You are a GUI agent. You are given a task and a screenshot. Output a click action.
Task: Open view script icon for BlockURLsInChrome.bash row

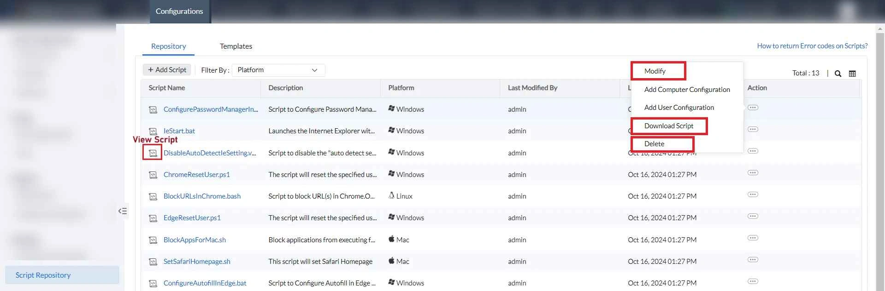tap(153, 196)
